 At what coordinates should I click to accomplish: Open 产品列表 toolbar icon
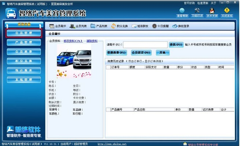(x=99, y=26)
